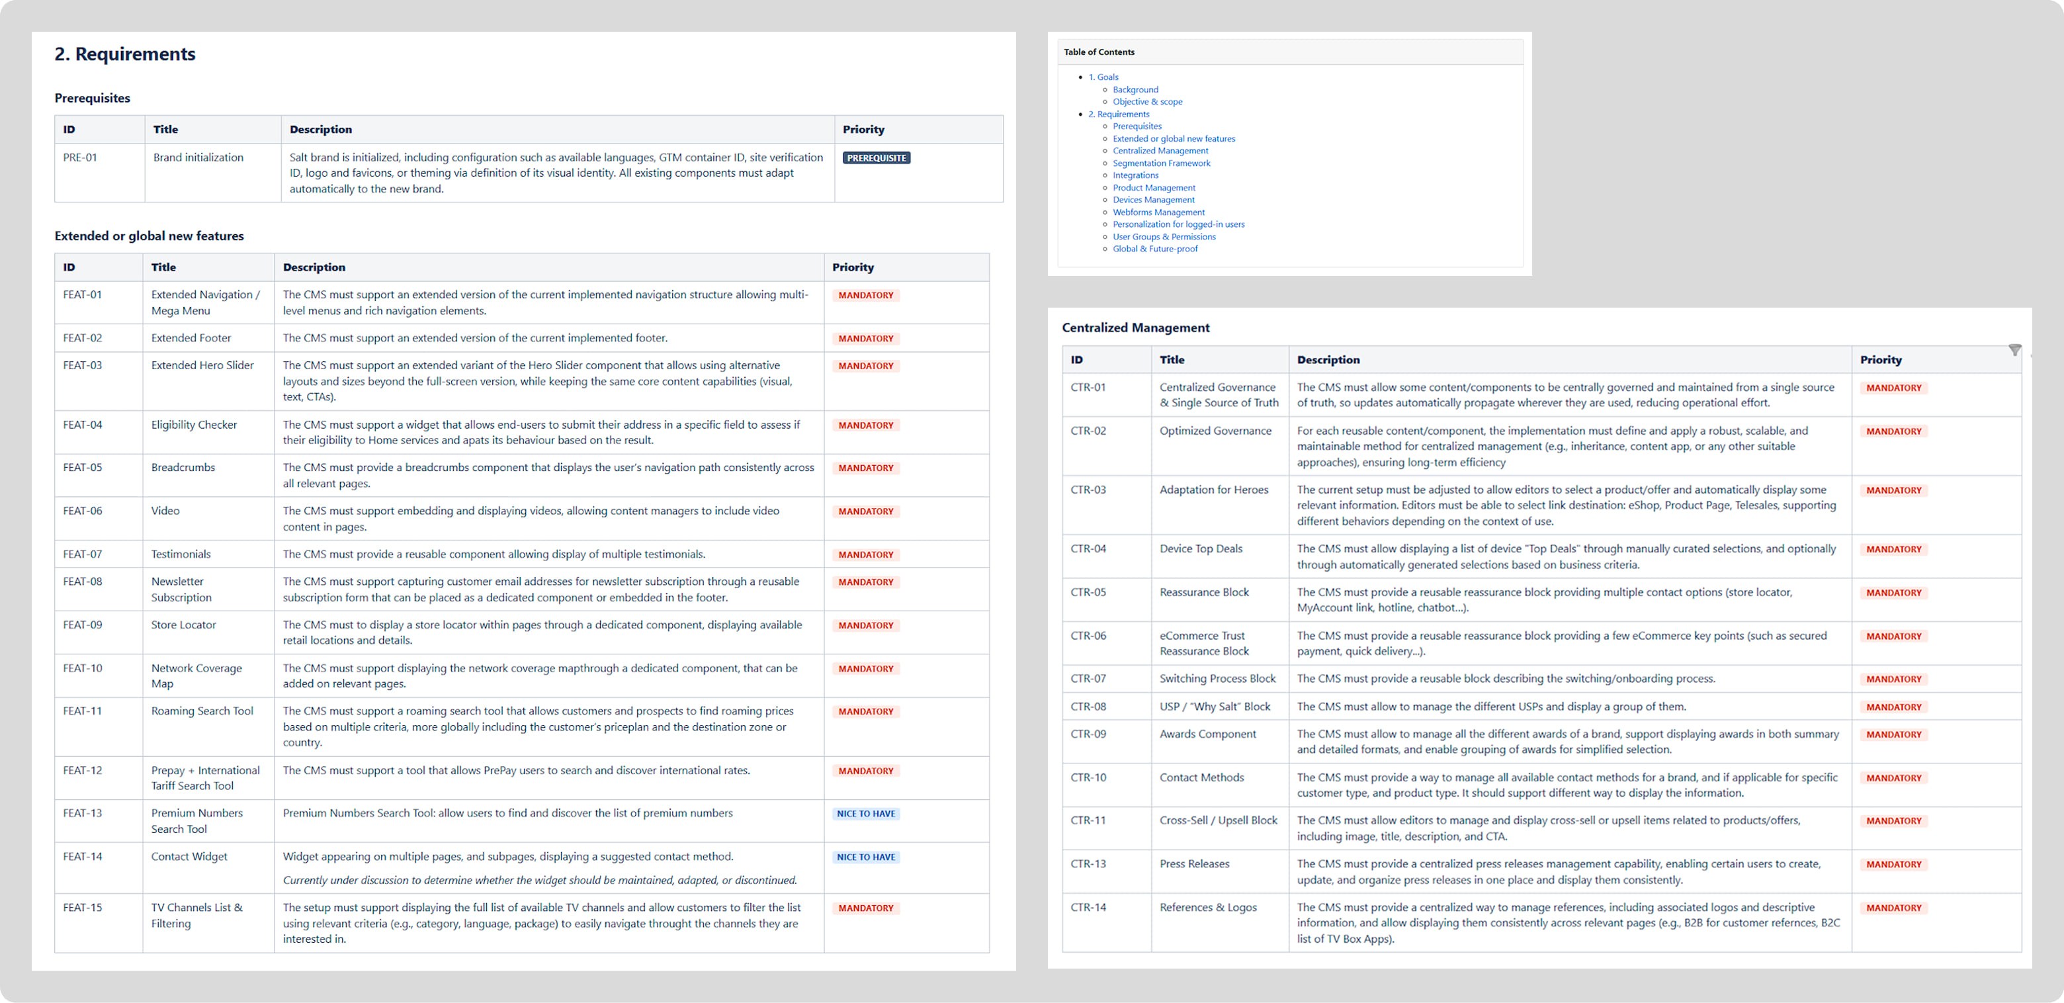Go to 'User Groups & Permissions' link
Image resolution: width=2064 pixels, height=1003 pixels.
tap(1164, 236)
